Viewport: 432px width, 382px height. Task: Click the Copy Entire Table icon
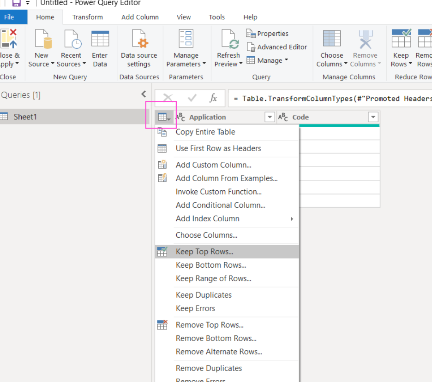tap(162, 132)
